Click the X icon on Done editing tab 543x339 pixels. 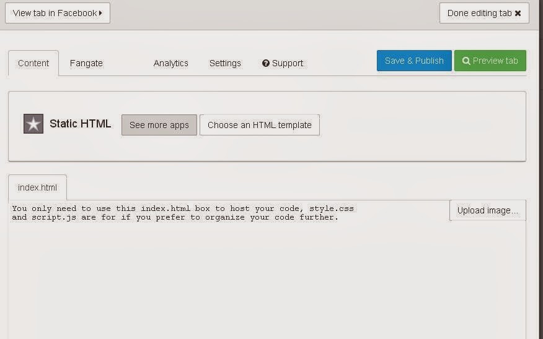[518, 13]
